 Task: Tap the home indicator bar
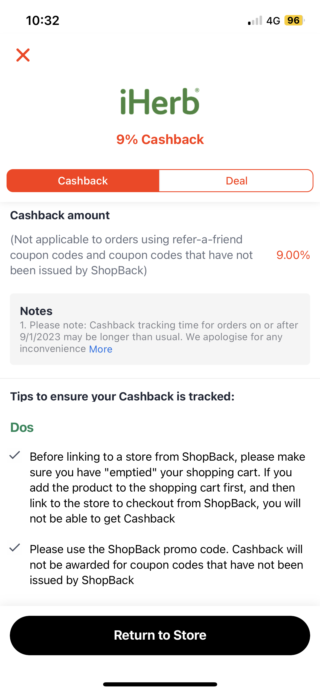[160, 684]
